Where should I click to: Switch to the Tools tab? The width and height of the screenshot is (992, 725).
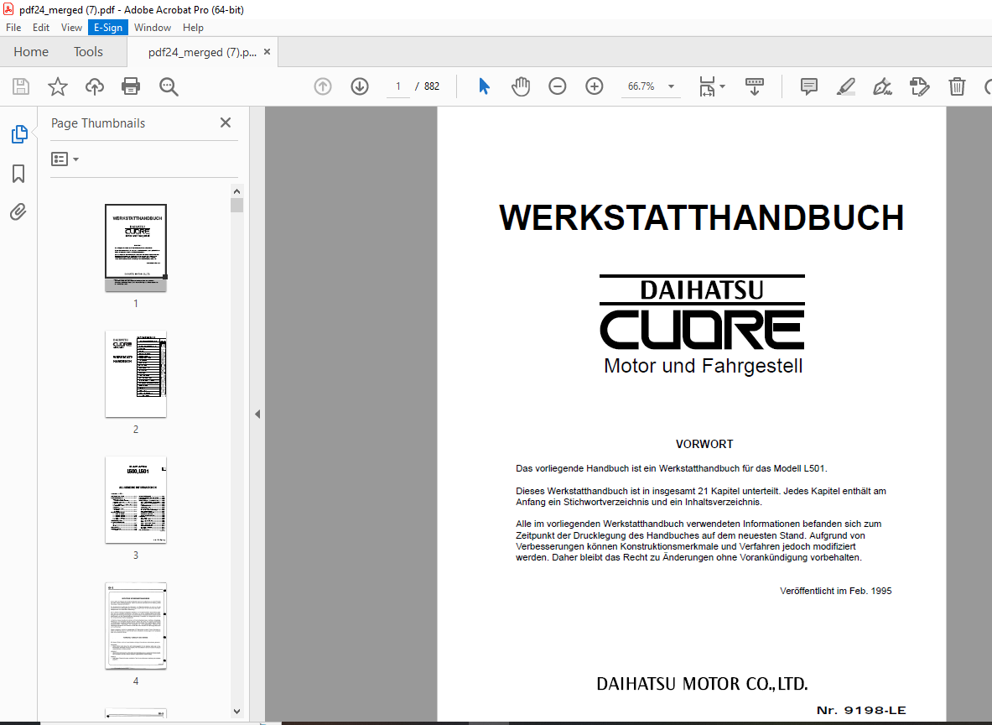click(x=88, y=52)
